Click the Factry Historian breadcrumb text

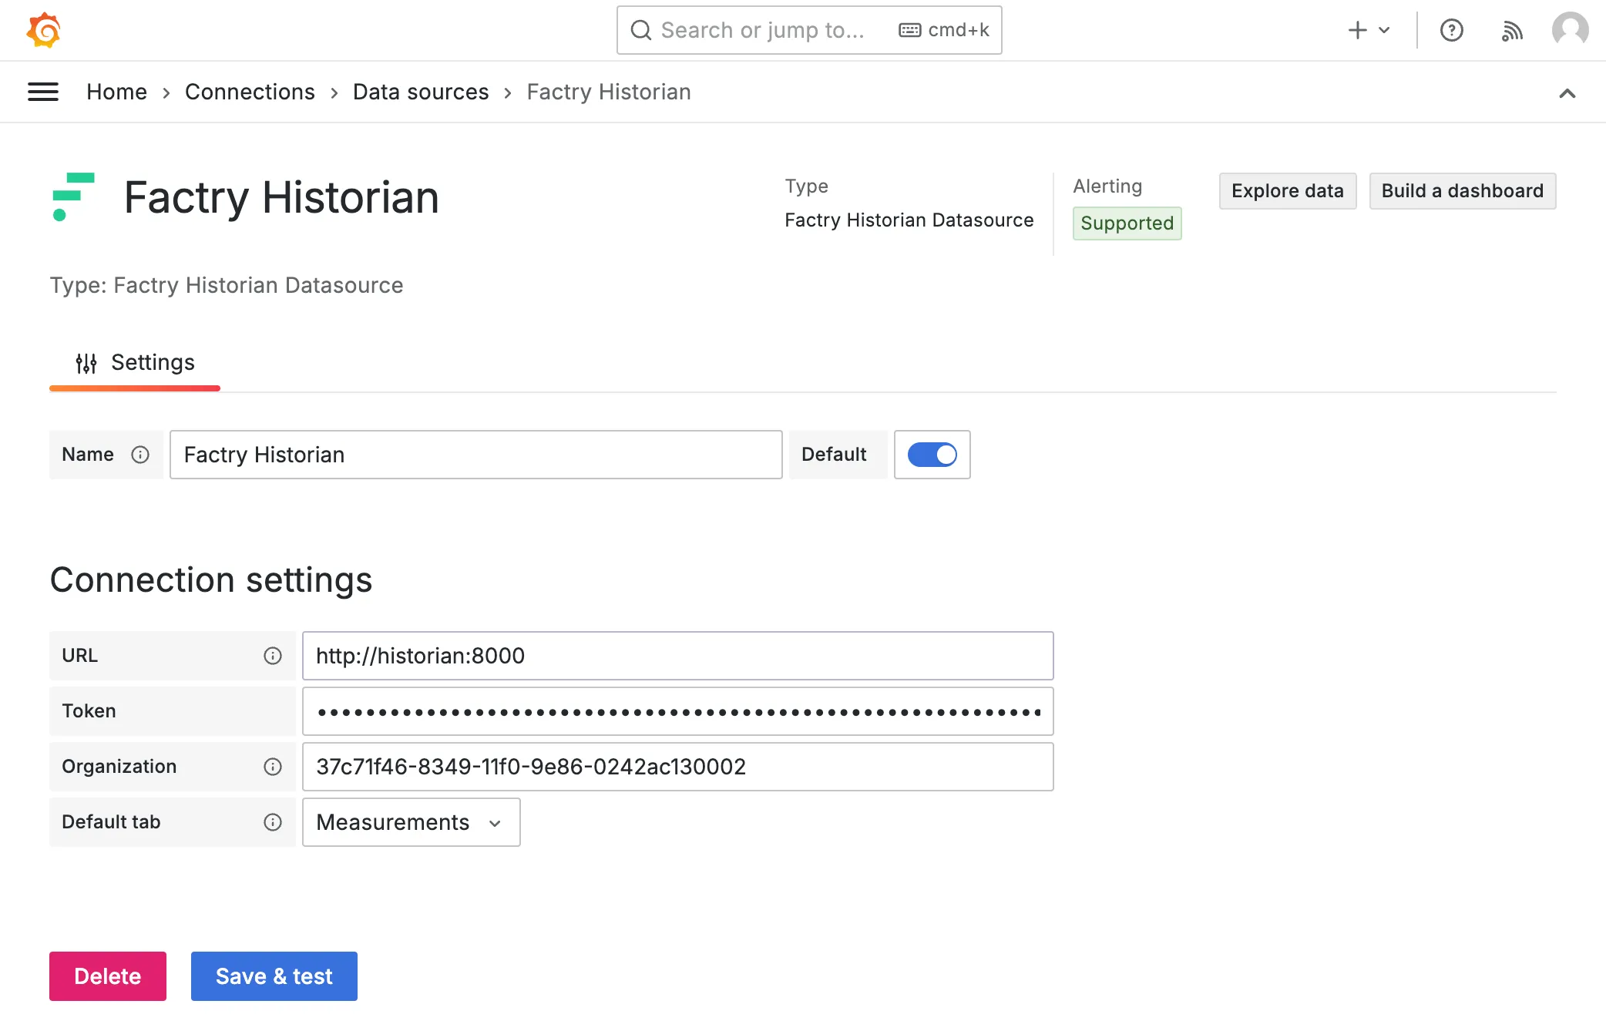(x=609, y=92)
